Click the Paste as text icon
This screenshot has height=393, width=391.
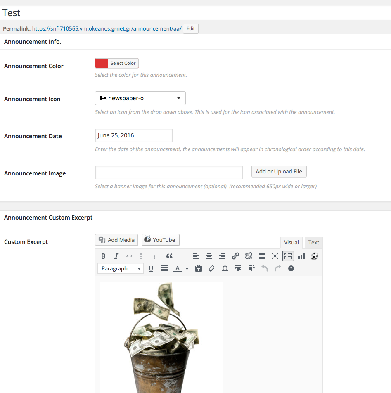[x=199, y=268]
